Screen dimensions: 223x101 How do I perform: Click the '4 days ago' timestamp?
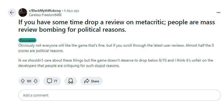(x=71, y=11)
